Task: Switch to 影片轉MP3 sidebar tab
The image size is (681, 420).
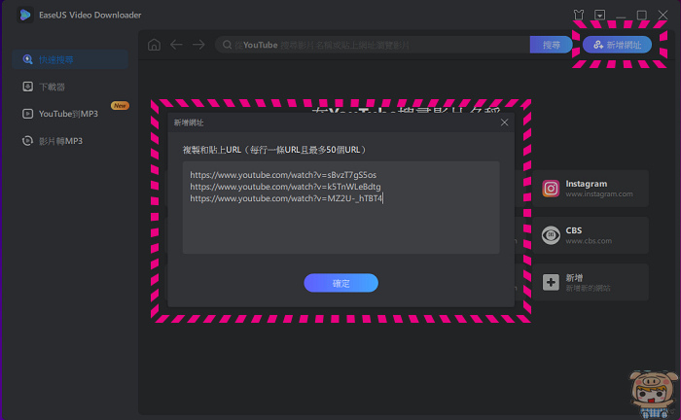Action: pyautogui.click(x=70, y=141)
